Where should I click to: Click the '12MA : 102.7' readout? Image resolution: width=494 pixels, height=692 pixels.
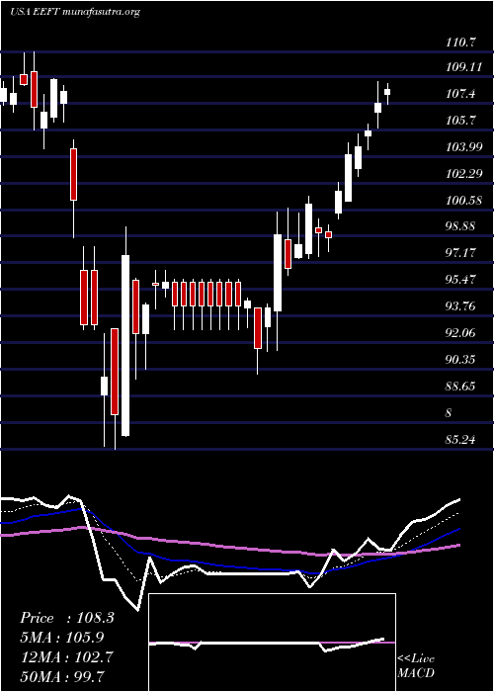65,656
